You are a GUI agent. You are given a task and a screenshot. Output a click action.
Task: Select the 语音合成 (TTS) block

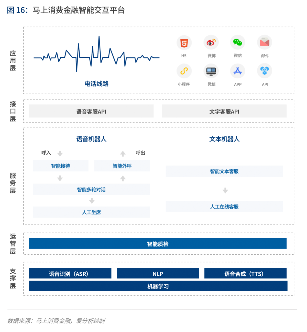(246, 273)
